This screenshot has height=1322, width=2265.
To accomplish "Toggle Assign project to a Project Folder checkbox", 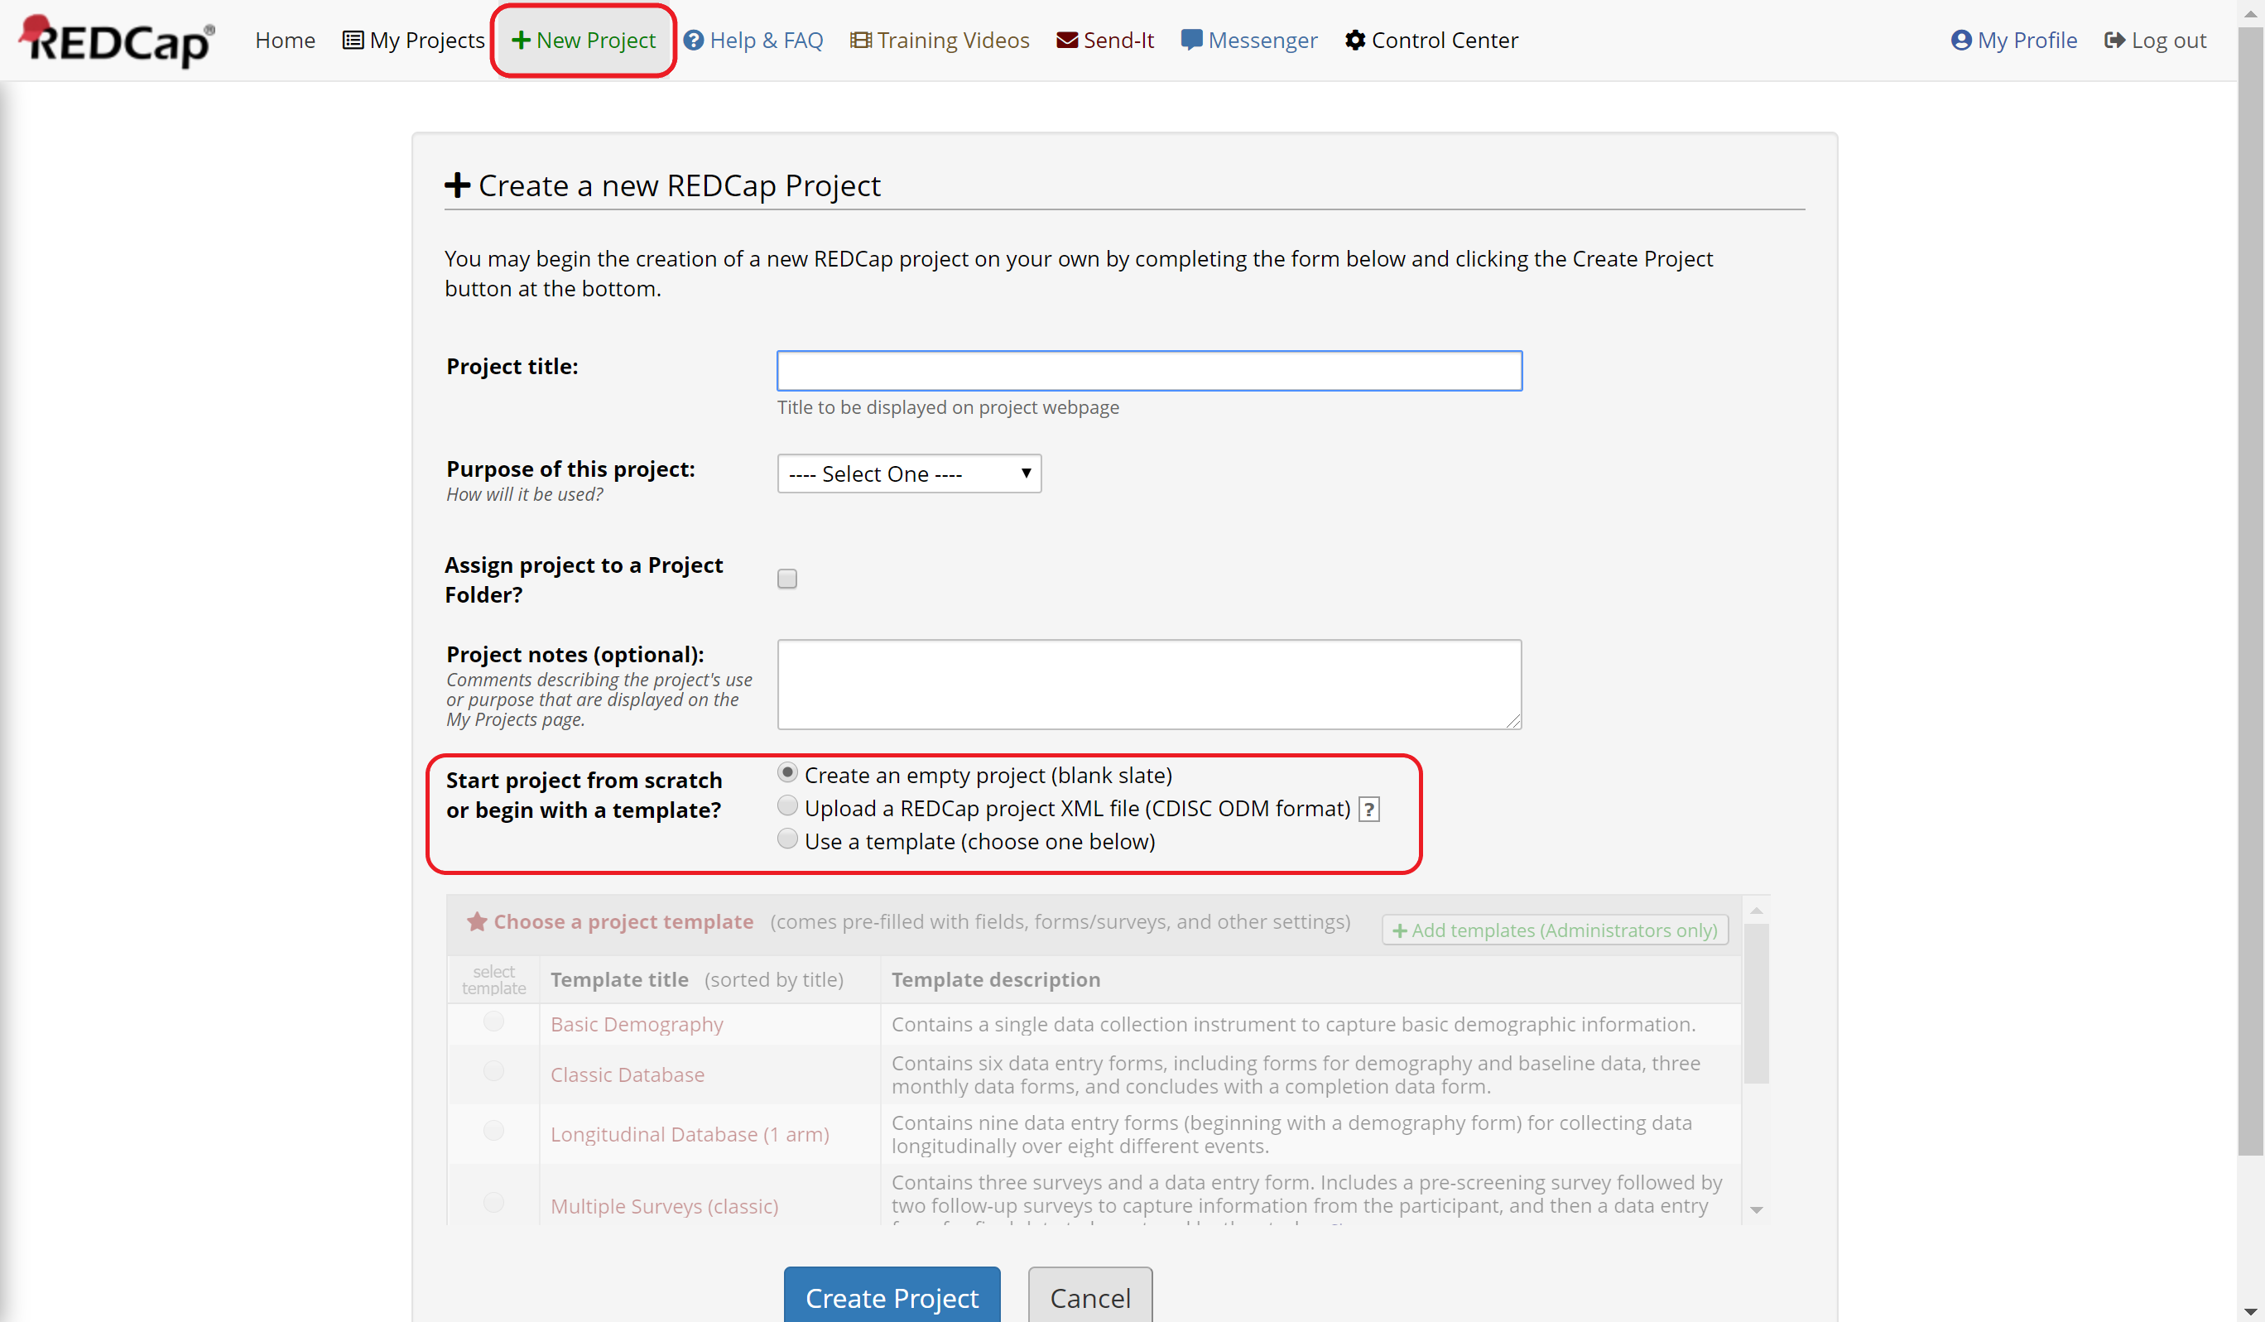I will (787, 576).
